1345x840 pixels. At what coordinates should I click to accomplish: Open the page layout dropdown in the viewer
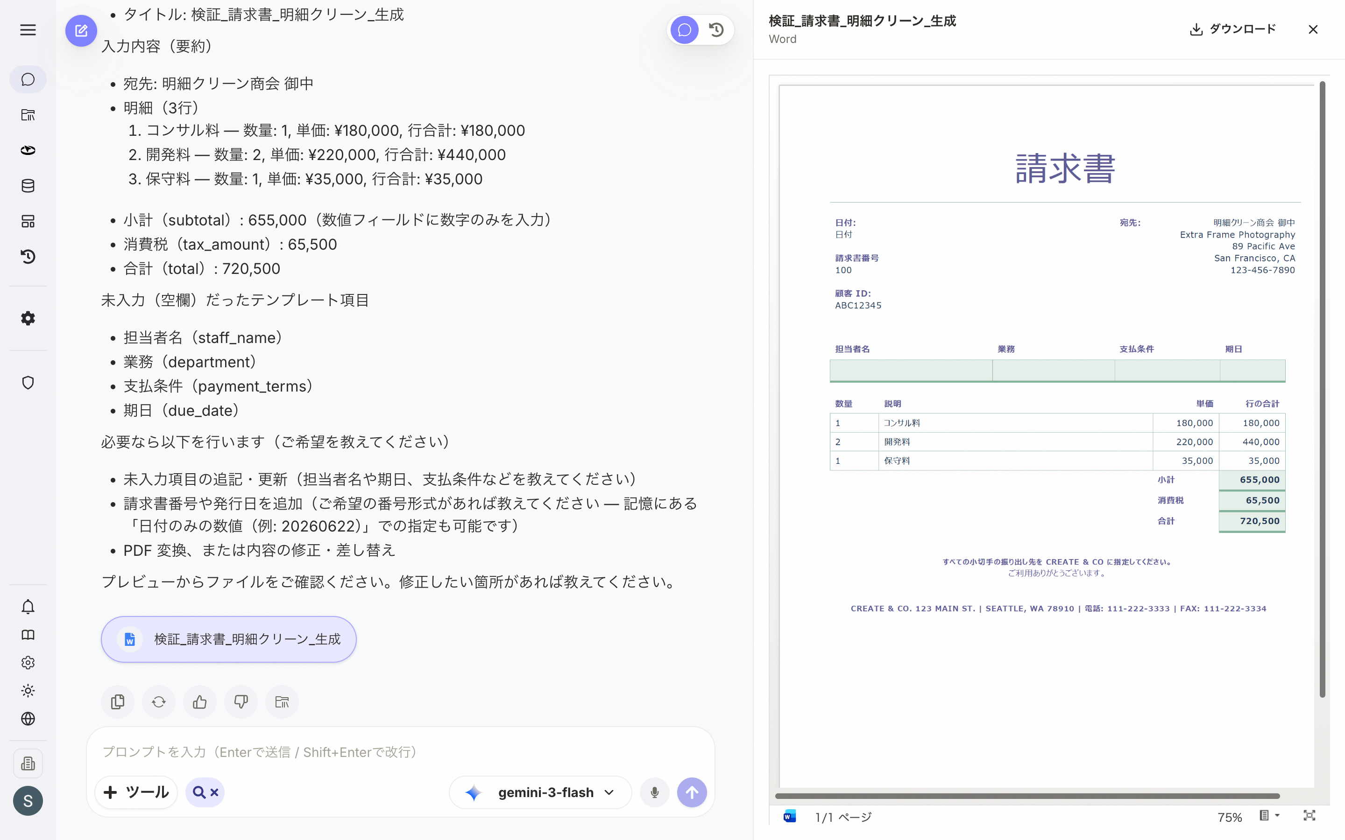coord(1269,816)
